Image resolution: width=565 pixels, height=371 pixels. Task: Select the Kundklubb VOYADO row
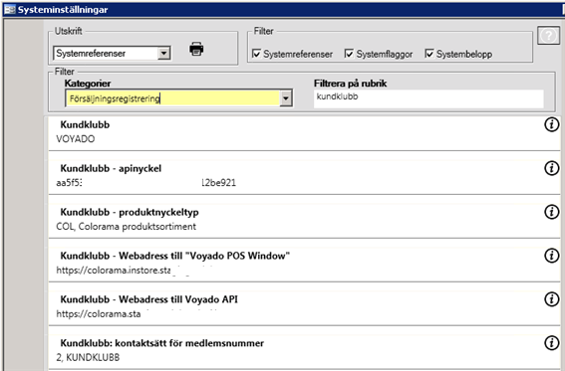click(304, 132)
